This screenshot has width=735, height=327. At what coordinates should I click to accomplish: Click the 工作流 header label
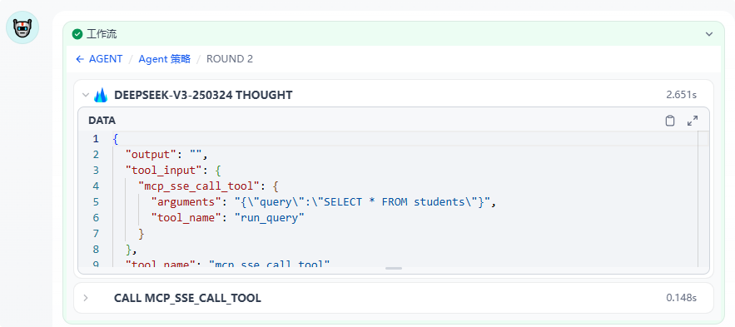pyautogui.click(x=102, y=34)
